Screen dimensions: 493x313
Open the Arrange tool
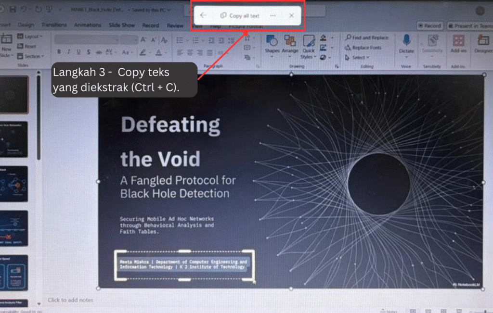click(x=290, y=42)
